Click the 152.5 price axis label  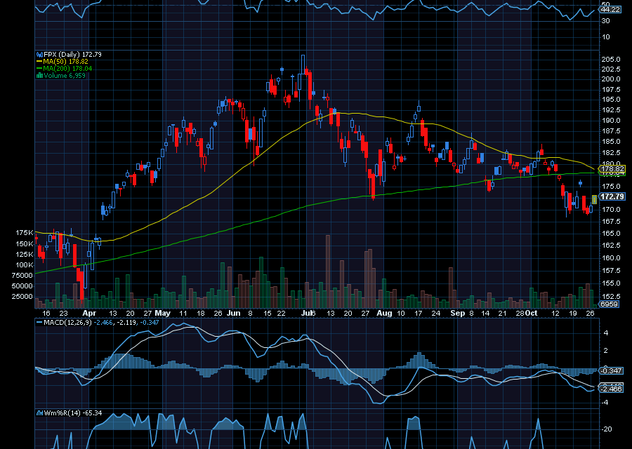pos(611,297)
